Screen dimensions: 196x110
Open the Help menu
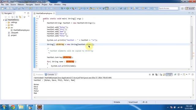point(64,5)
